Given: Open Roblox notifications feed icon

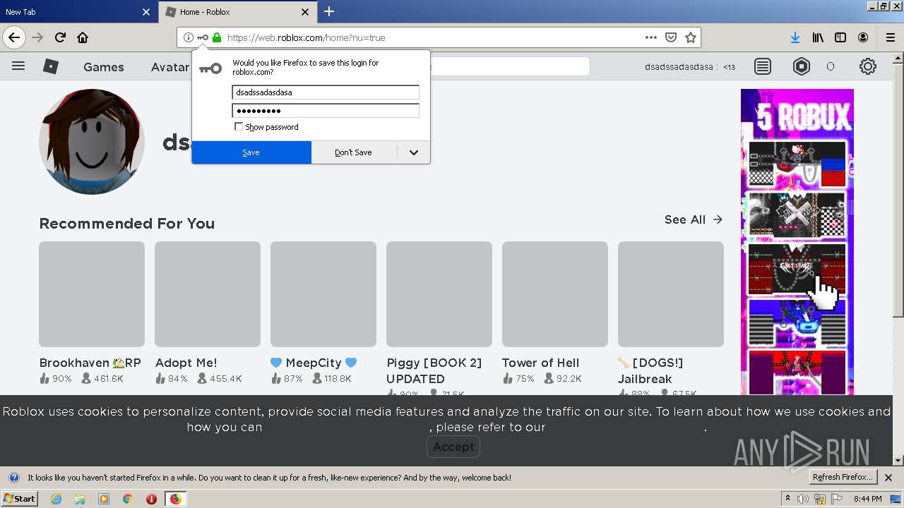Looking at the screenshot, I should coord(763,66).
